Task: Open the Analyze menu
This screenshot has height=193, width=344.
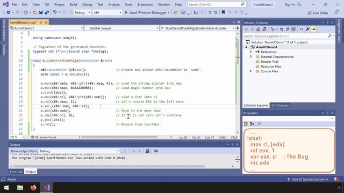Action: tap(114, 4)
